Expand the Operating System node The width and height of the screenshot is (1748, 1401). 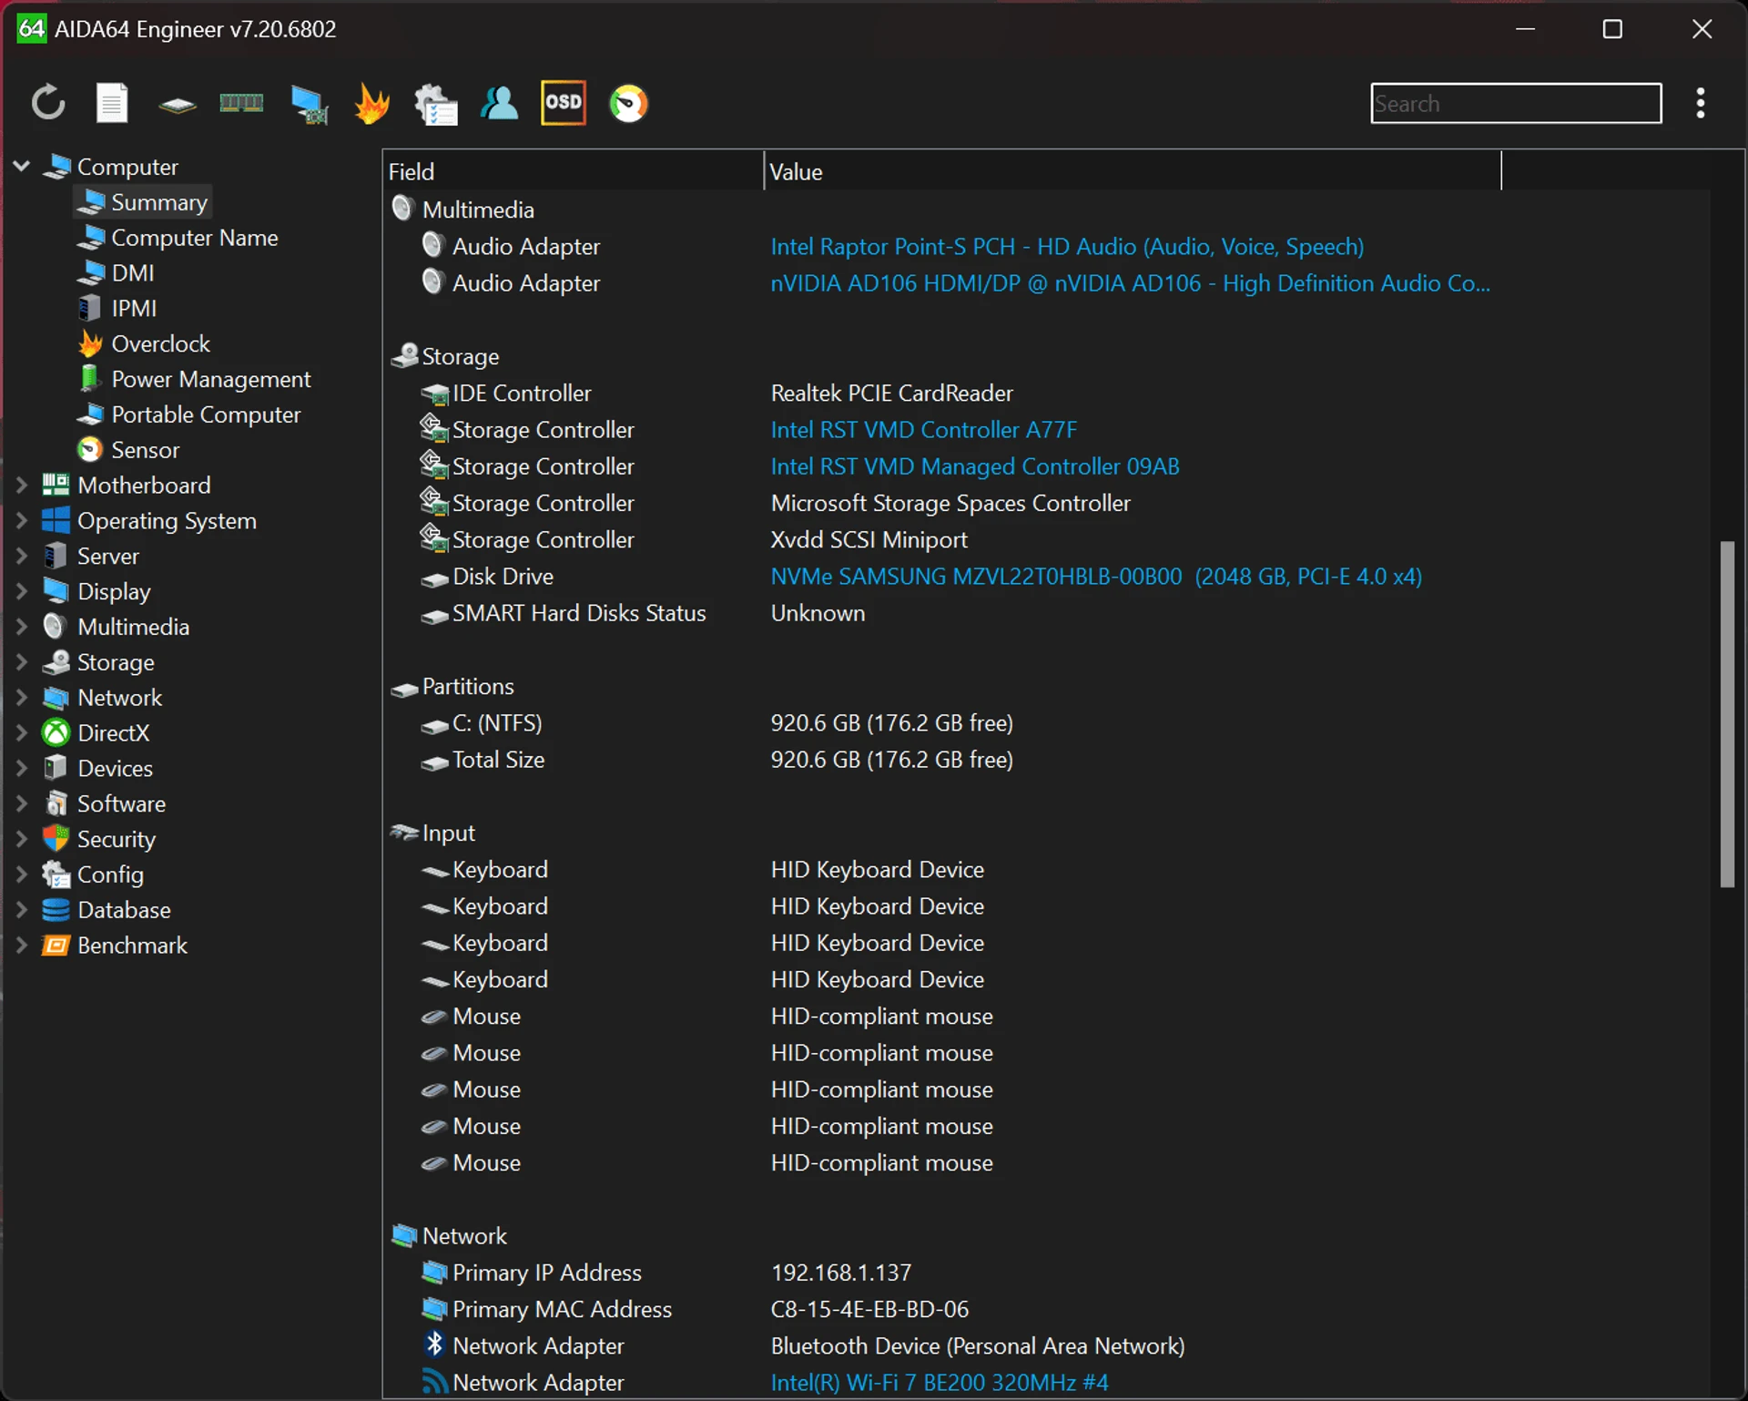click(22, 521)
